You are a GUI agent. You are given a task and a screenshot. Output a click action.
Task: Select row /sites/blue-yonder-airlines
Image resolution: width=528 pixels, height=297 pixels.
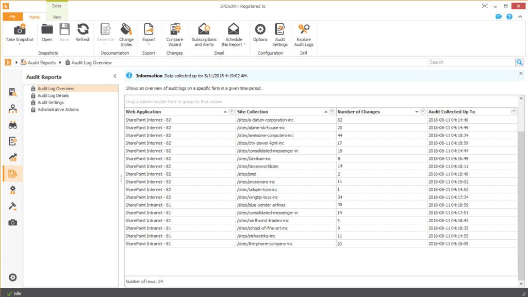point(321,205)
